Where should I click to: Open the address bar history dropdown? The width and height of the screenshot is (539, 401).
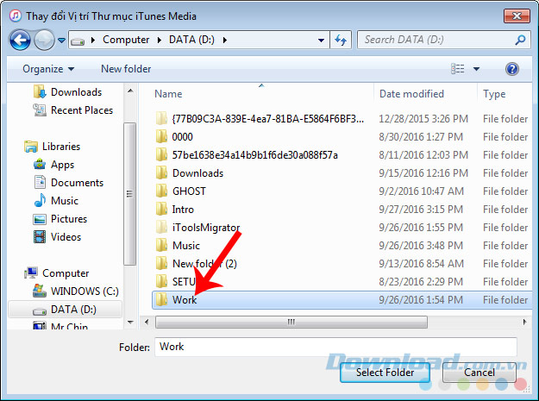pos(321,41)
